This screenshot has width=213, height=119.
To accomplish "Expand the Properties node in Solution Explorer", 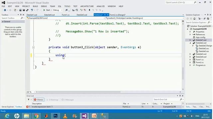I will click(190, 32).
